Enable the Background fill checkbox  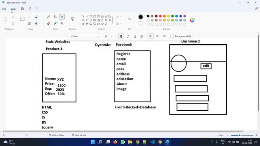[x=172, y=36]
